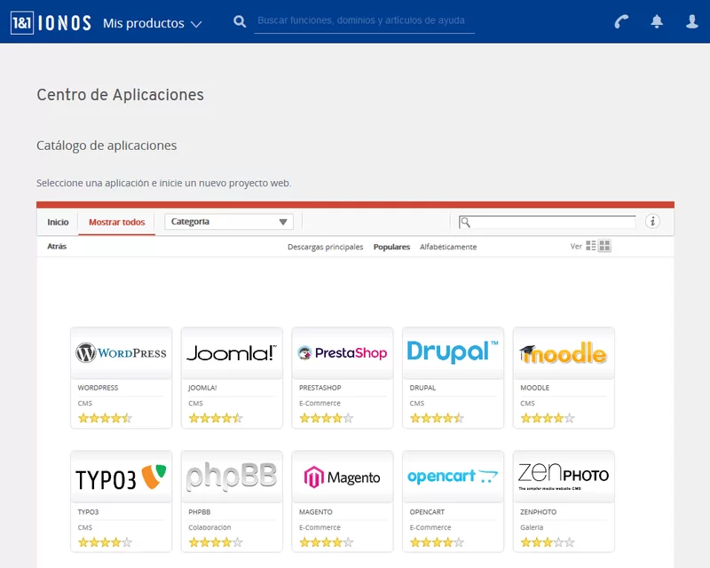
Task: Click the Joomla! star rating
Action: 216,418
